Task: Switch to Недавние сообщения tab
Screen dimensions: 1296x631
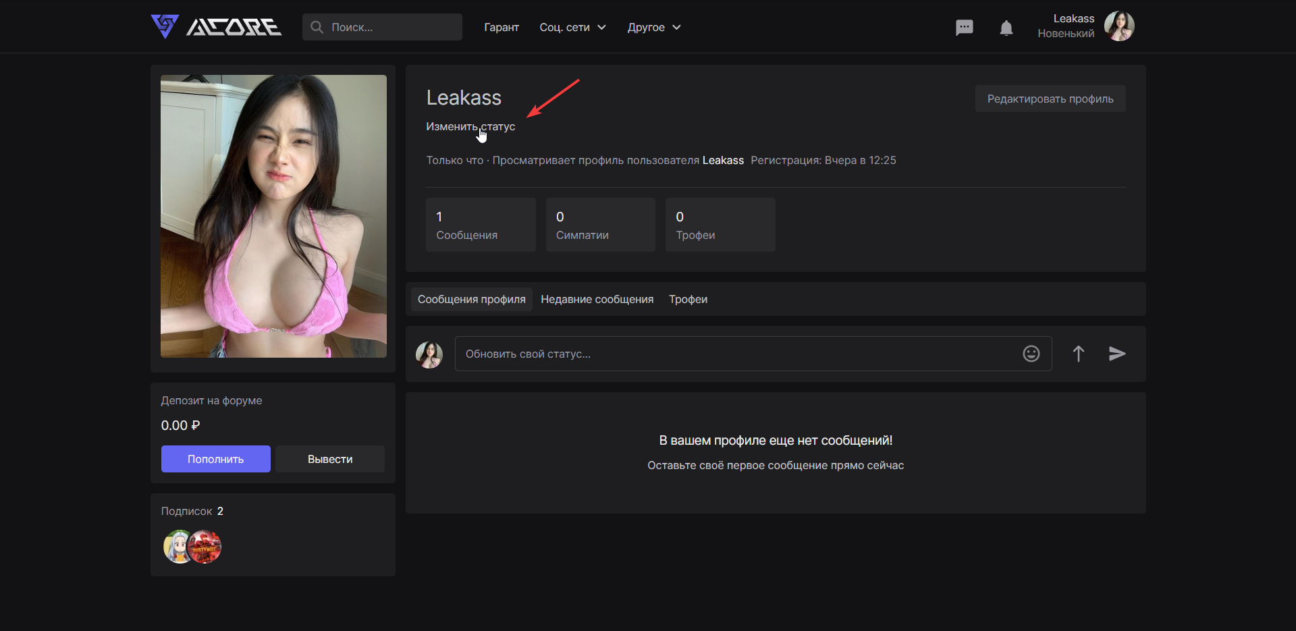Action: pyautogui.click(x=597, y=299)
